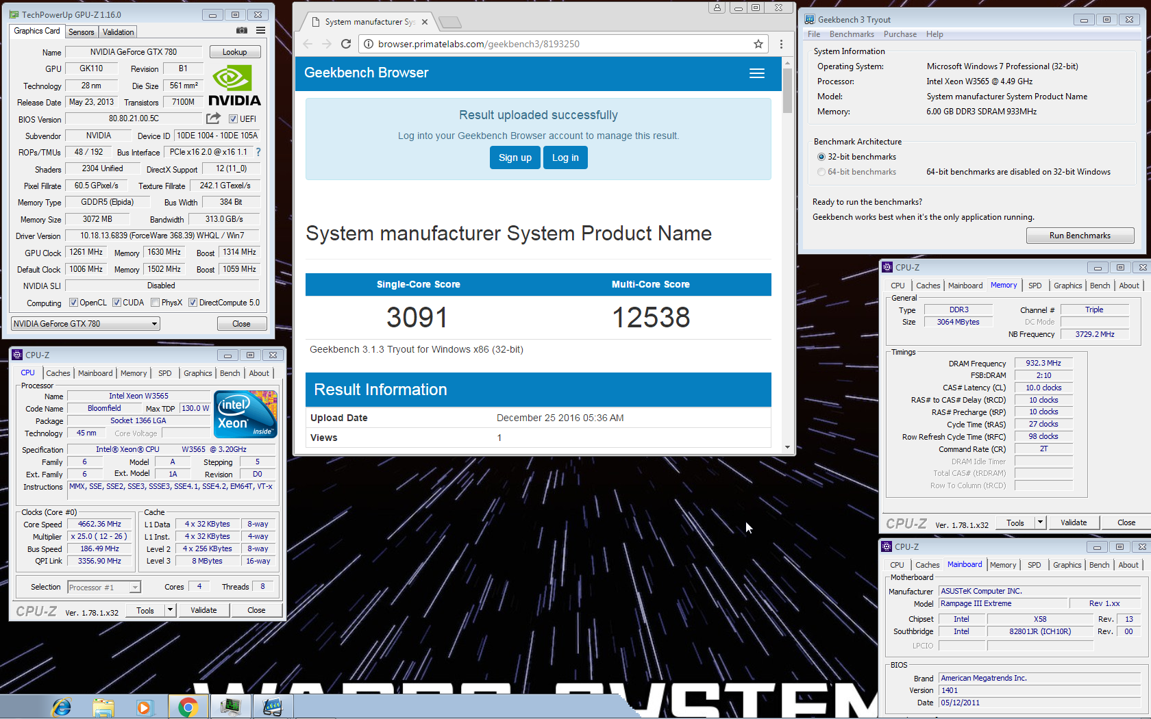Open the Bench tab in the CPU-Z Mainboard window
This screenshot has height=719, width=1151.
coord(1100,565)
